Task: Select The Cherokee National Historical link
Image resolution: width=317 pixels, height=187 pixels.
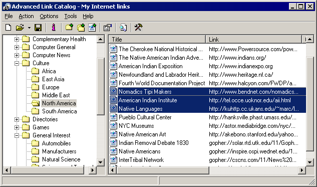Action: [x=161, y=49]
